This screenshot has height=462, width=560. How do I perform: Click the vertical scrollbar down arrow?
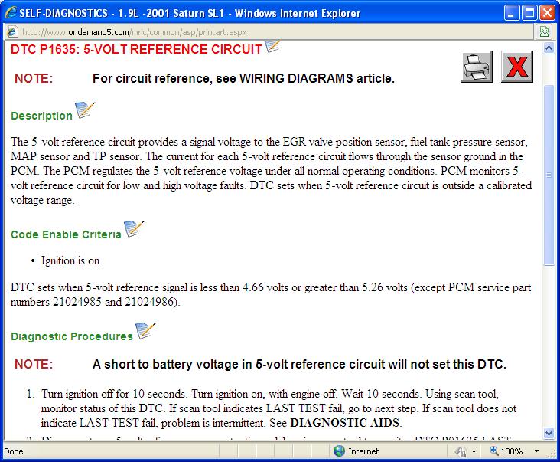click(549, 433)
